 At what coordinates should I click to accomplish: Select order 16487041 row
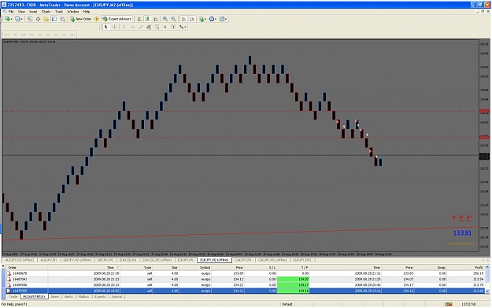click(245, 279)
